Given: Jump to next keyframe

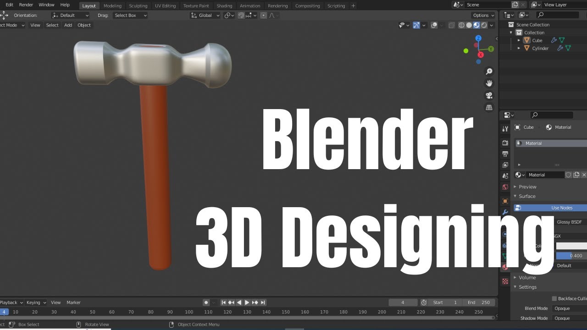Looking at the screenshot, I should tap(255, 302).
